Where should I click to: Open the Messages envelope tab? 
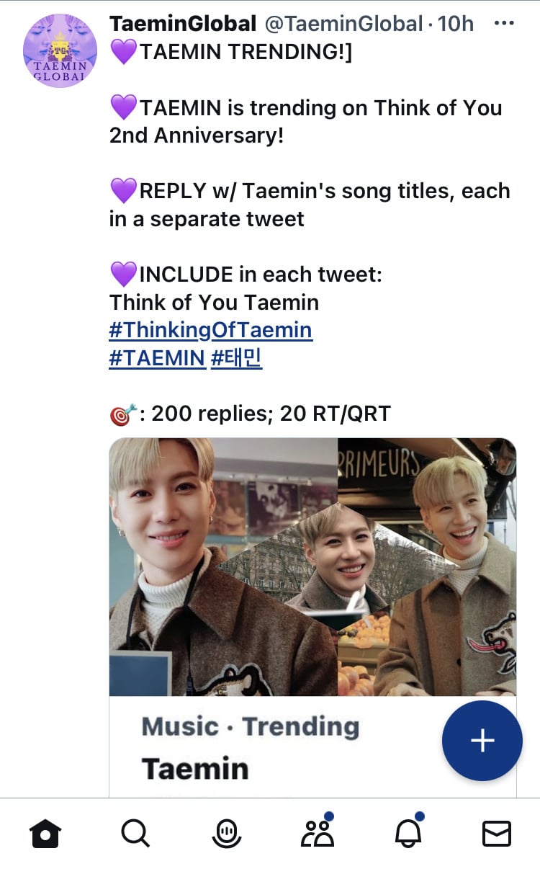coord(496,834)
